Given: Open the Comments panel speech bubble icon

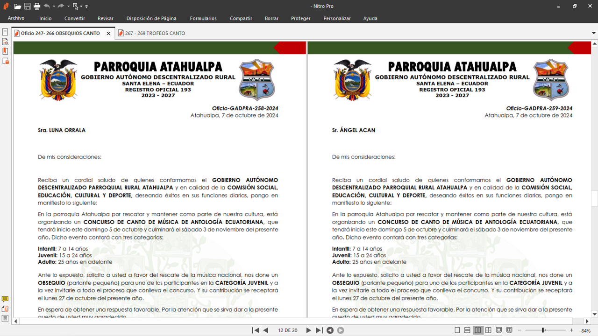Looking at the screenshot, I should coord(5,299).
